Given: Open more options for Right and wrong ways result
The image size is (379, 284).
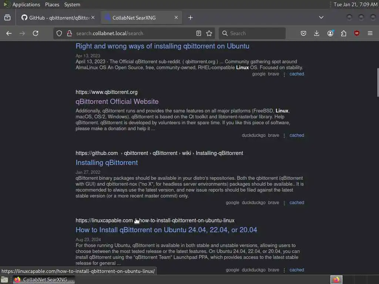Looking at the screenshot, I should click(x=284, y=74).
